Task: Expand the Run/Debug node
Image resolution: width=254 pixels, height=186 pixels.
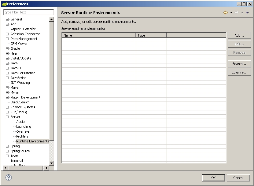Action: (x=7, y=112)
